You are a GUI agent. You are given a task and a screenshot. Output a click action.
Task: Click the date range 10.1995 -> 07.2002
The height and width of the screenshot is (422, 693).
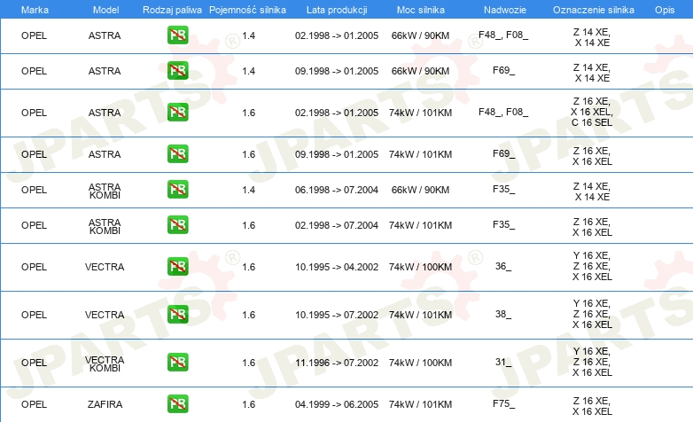coord(337,315)
